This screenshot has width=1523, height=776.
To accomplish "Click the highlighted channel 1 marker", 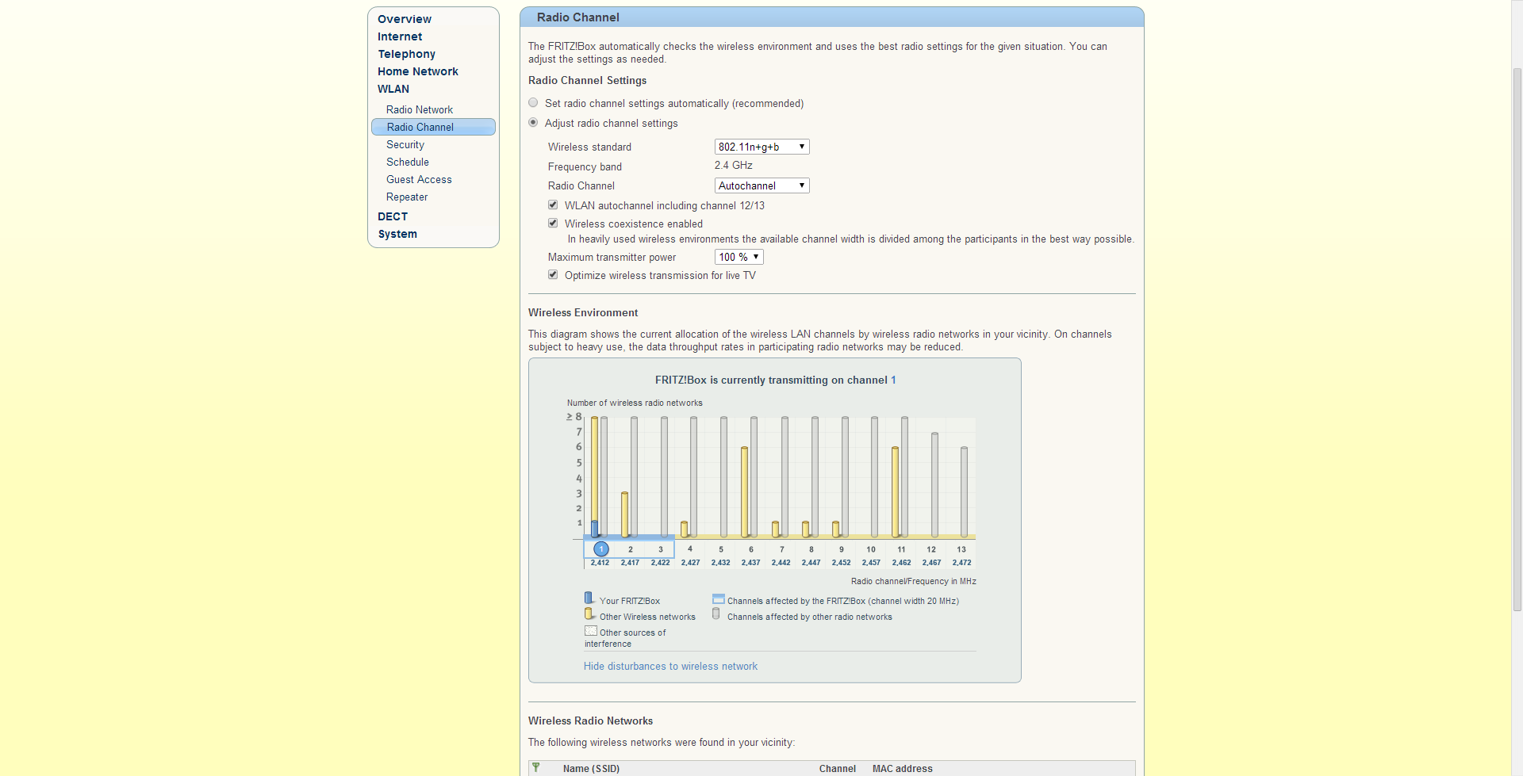I will click(601, 549).
